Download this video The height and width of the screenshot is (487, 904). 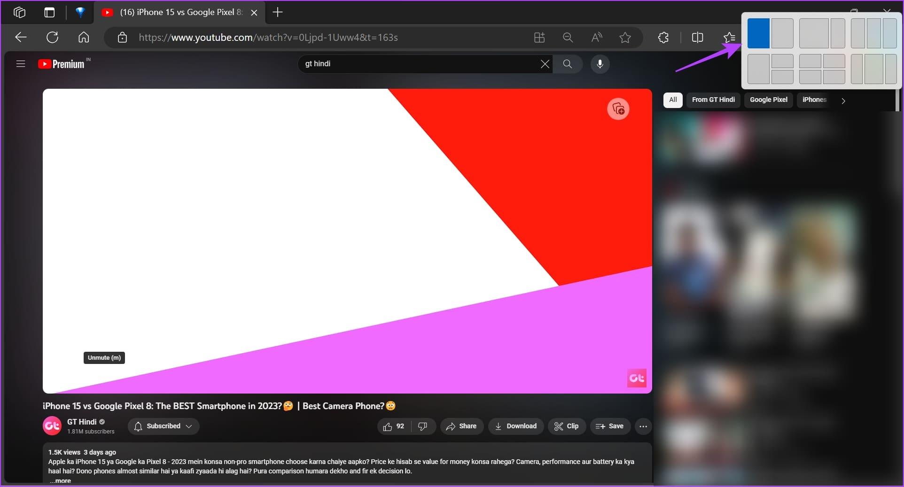click(516, 426)
